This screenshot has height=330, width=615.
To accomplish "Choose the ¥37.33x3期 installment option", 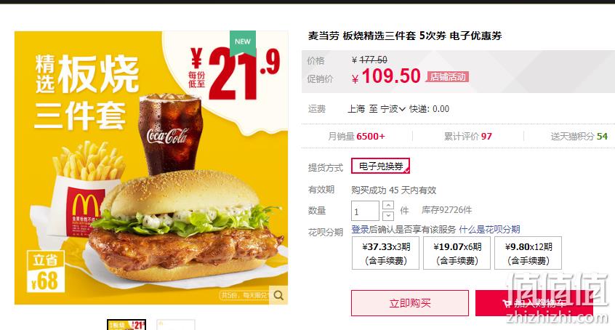I will click(x=386, y=253).
